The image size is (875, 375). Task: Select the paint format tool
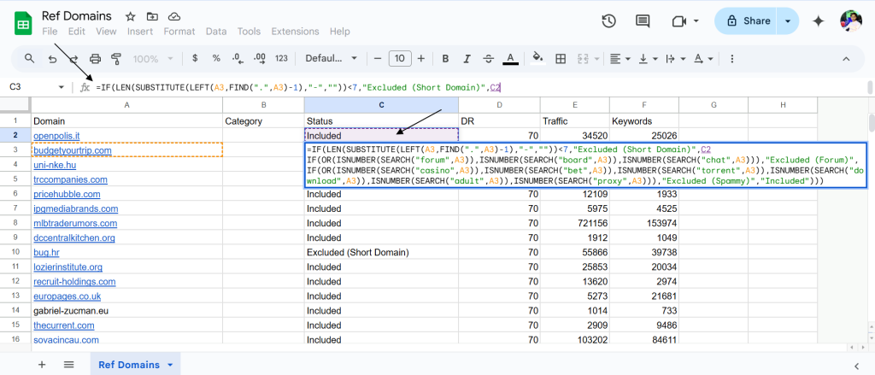coord(116,59)
